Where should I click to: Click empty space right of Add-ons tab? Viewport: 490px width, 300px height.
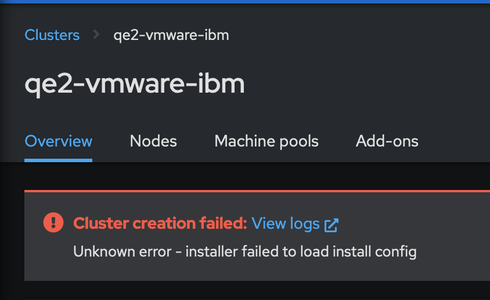point(453,141)
